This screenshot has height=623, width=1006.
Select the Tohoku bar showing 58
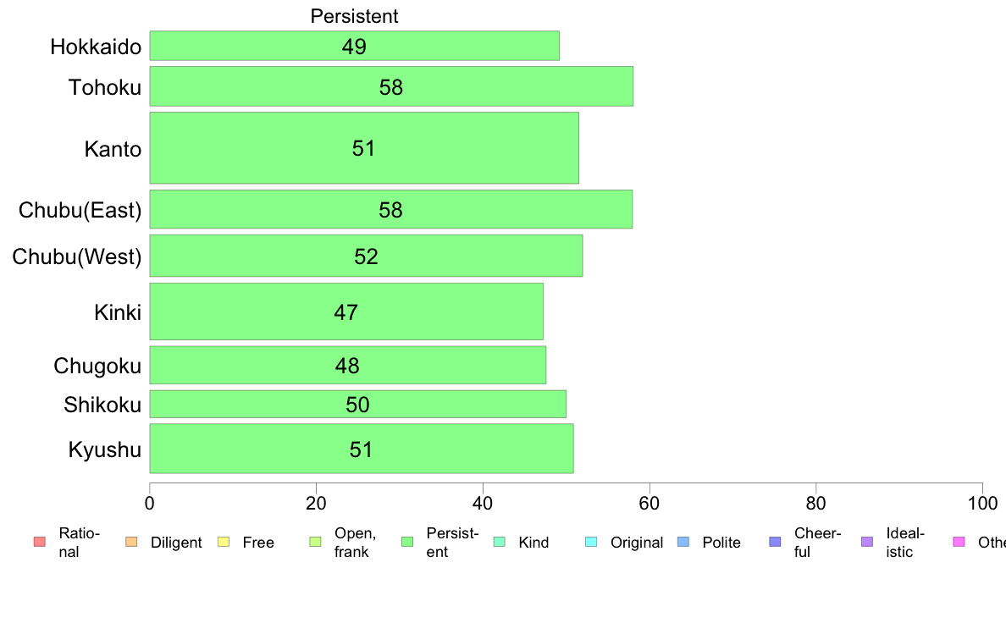pos(391,86)
